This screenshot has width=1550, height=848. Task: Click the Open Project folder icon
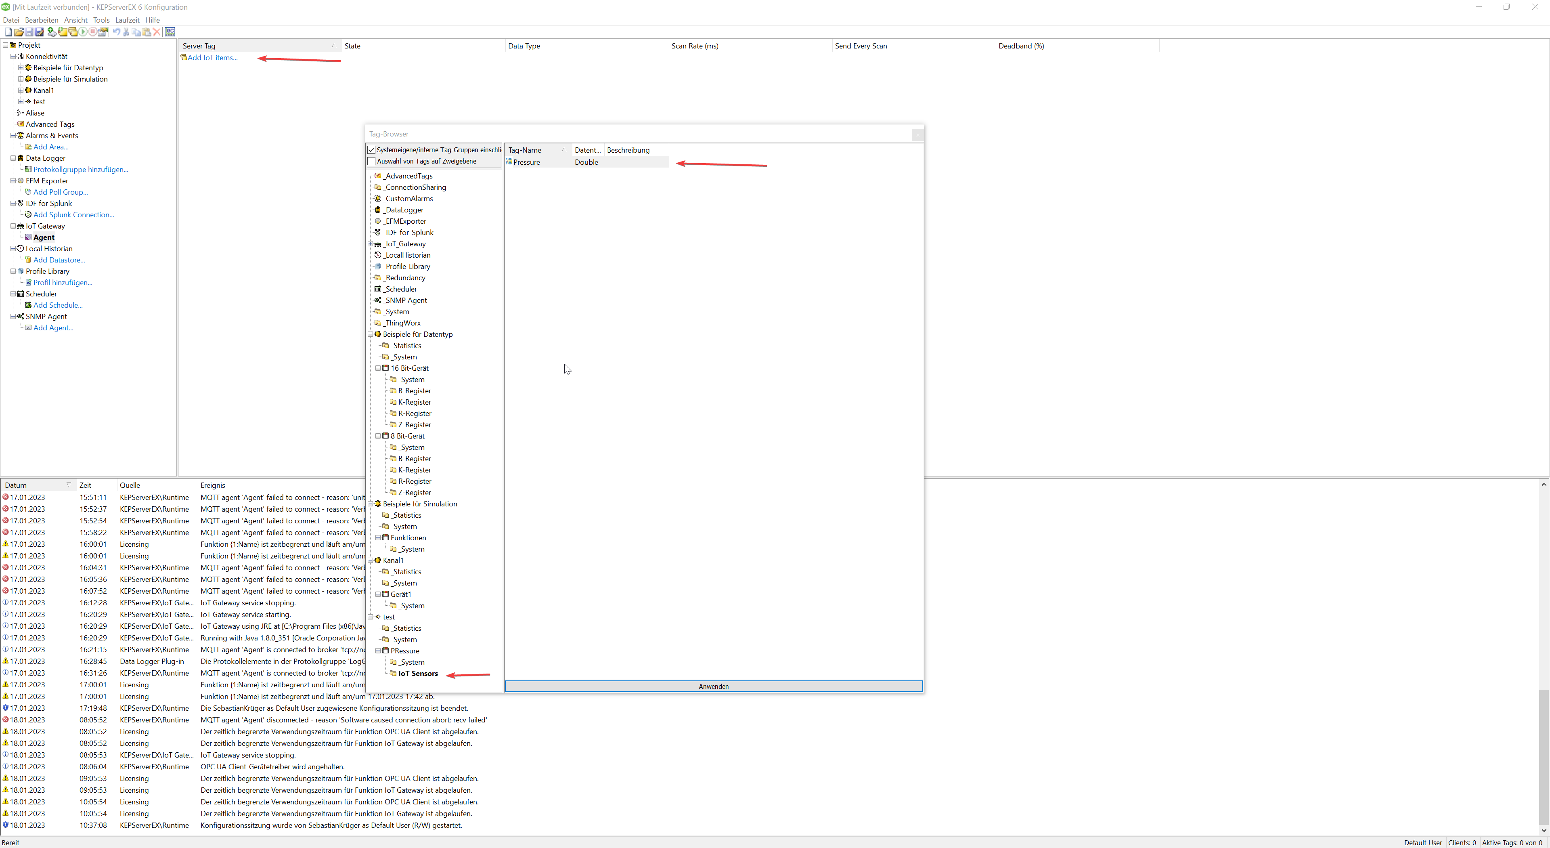pos(19,32)
